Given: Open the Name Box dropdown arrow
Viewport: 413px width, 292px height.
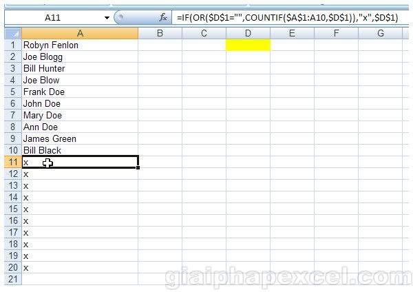Looking at the screenshot, I should 107,17.
